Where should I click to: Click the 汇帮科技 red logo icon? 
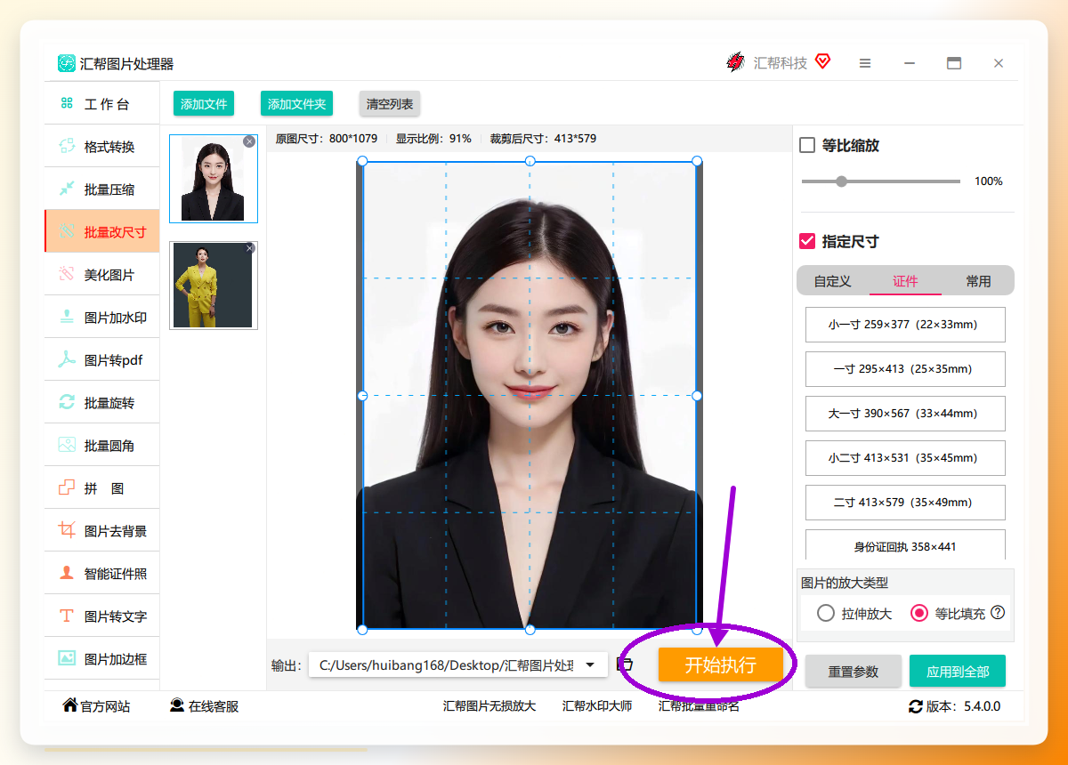[735, 62]
